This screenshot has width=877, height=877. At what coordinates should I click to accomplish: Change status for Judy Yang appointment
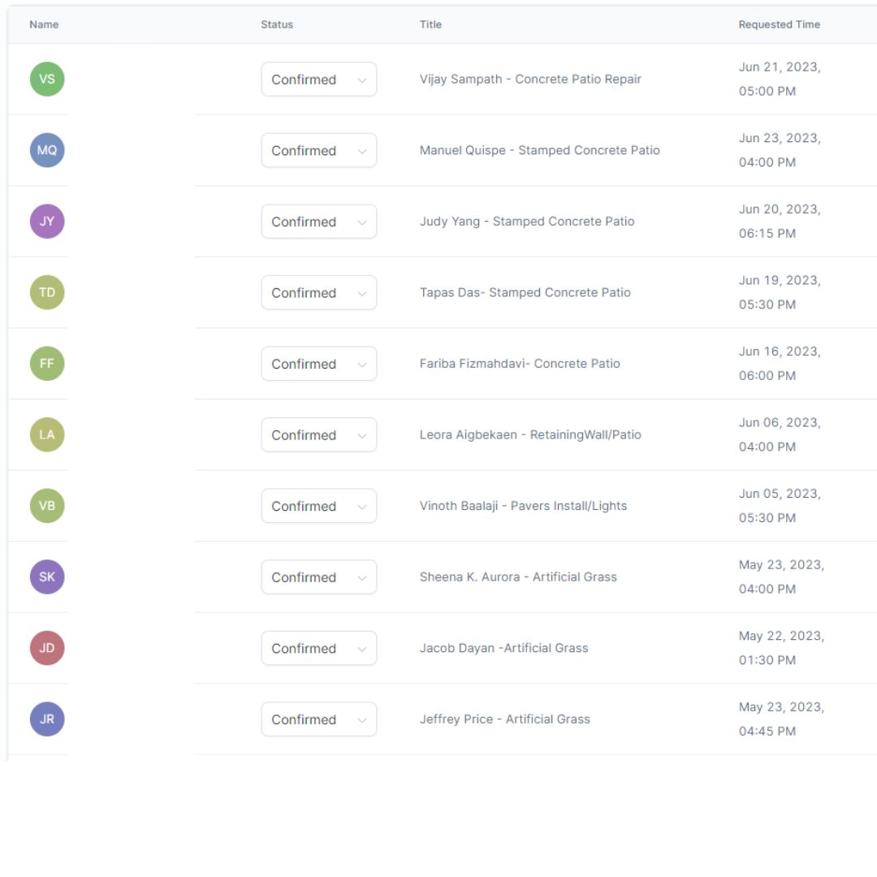[318, 222]
